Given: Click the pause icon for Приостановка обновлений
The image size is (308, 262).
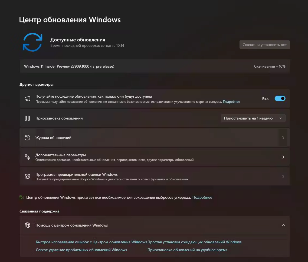Looking at the screenshot, I should tap(28, 118).
